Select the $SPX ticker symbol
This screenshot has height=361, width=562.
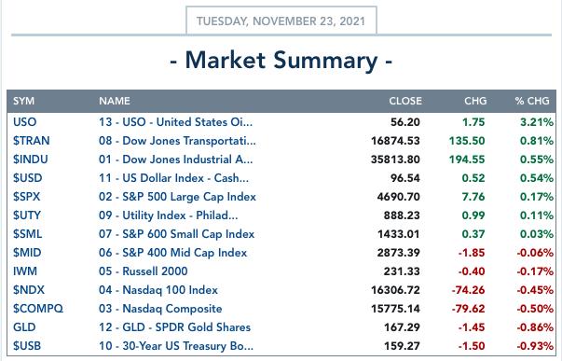tap(26, 197)
